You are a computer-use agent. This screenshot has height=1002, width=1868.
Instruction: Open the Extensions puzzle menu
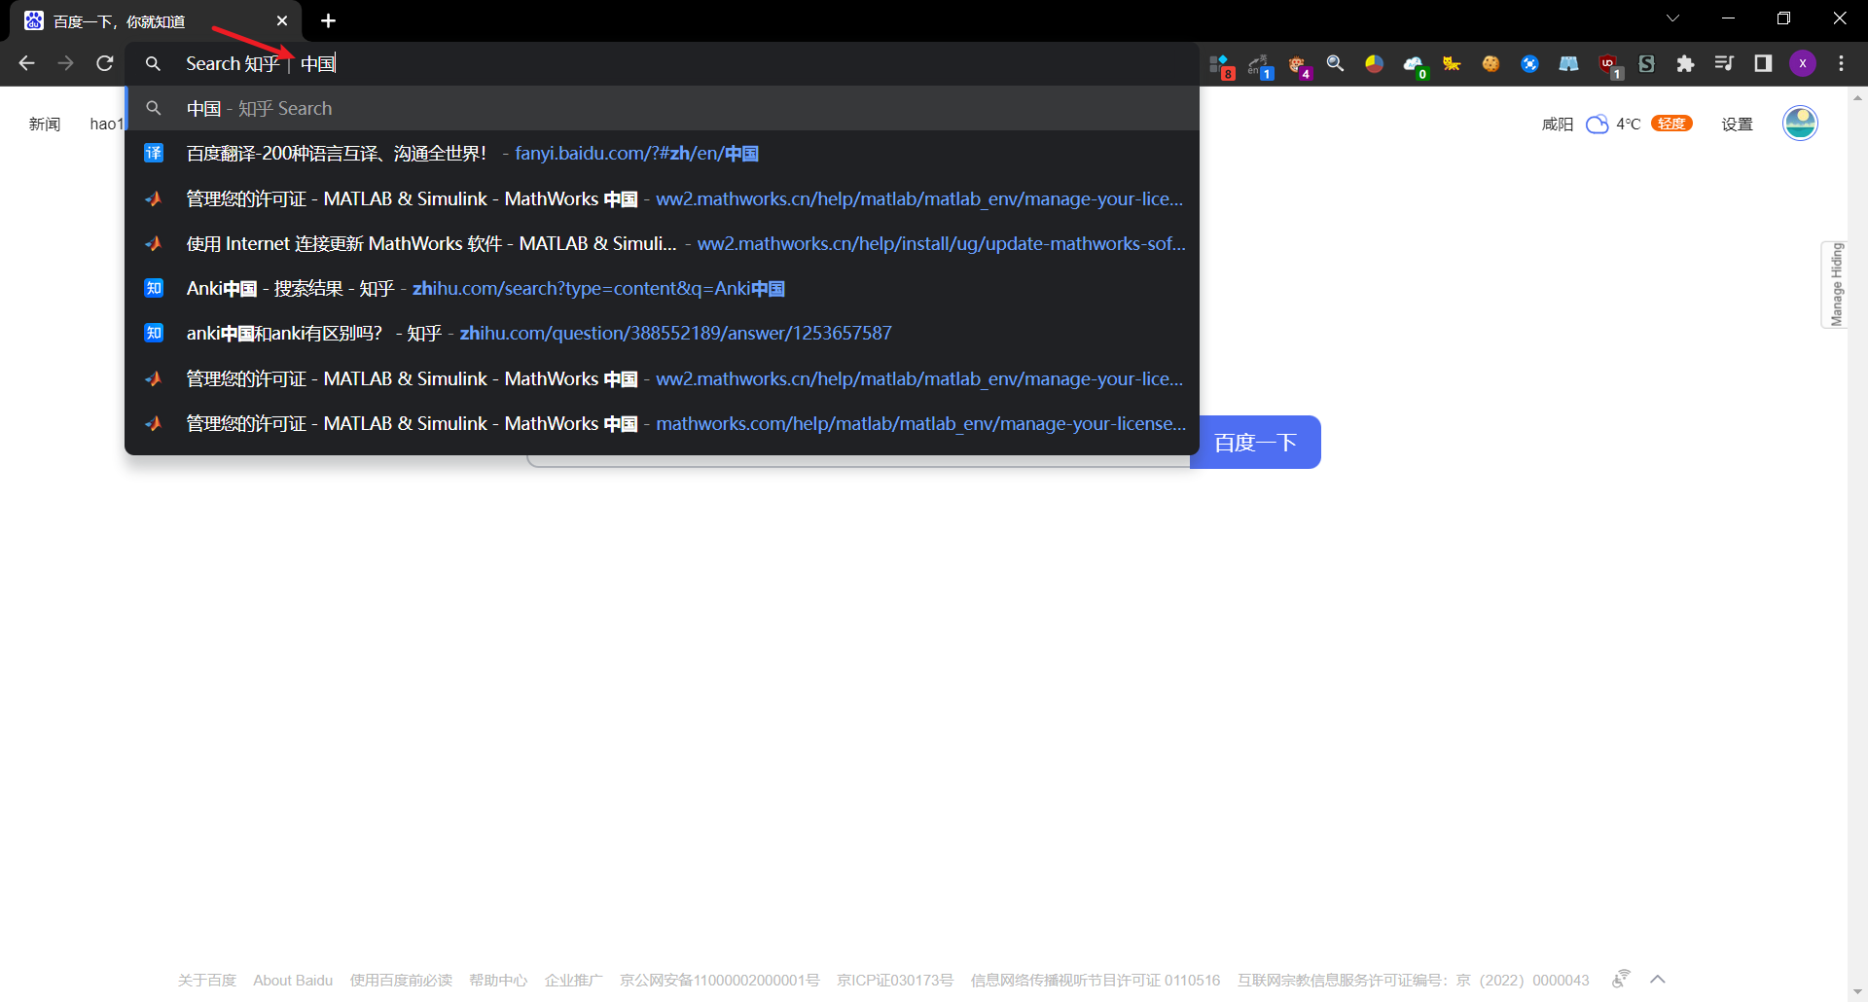1685,63
